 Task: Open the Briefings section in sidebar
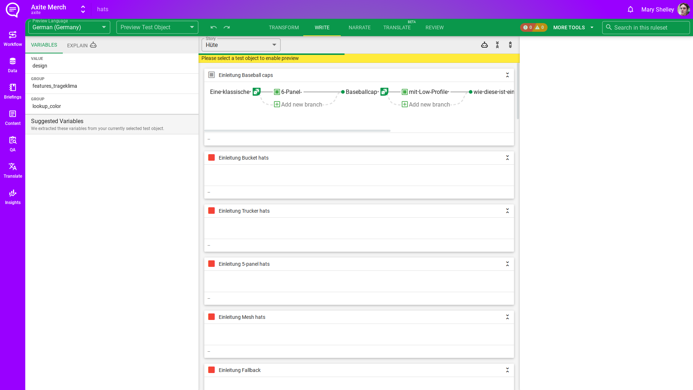pos(13,91)
